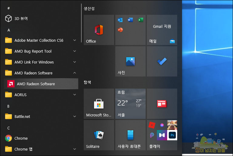Open the Solitaire tile
233x156 pixels.
(99, 135)
